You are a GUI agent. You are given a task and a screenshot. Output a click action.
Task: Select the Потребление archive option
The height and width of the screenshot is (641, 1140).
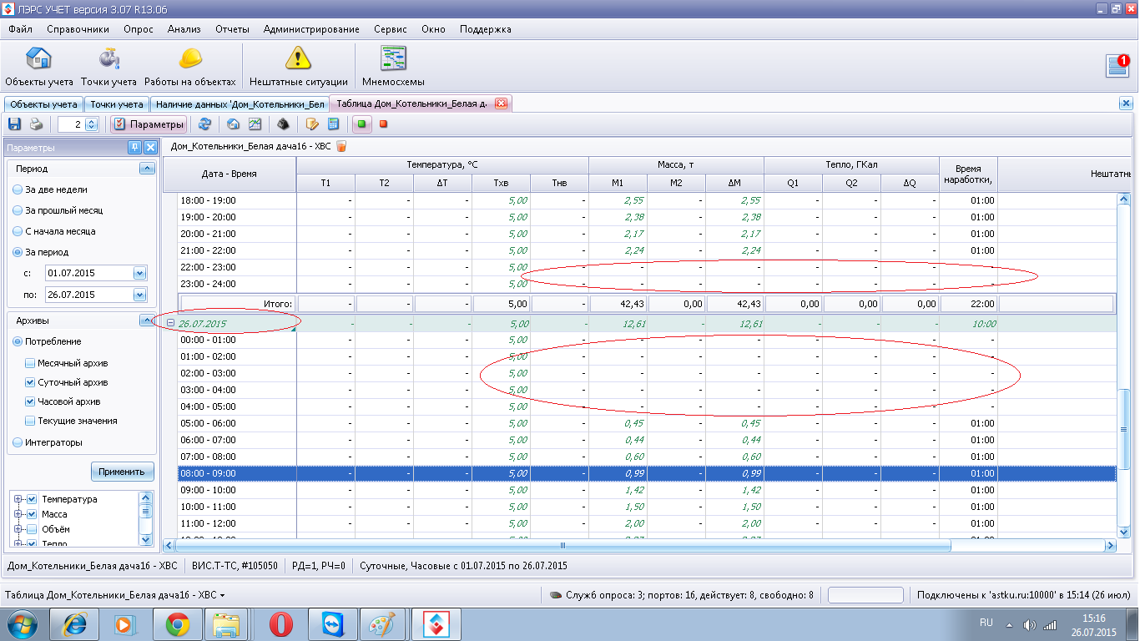46,341
